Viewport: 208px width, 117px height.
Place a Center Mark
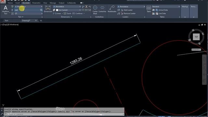[95, 10]
